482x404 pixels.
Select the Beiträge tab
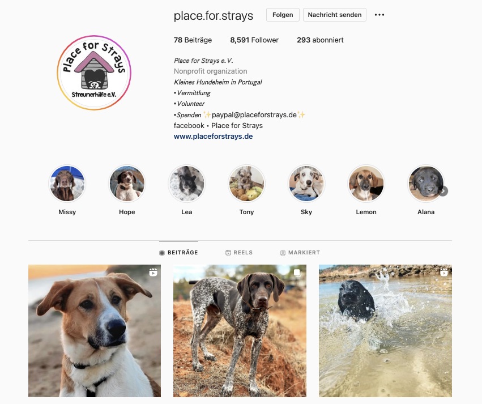178,252
